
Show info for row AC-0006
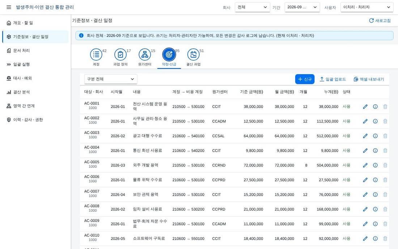375,180
